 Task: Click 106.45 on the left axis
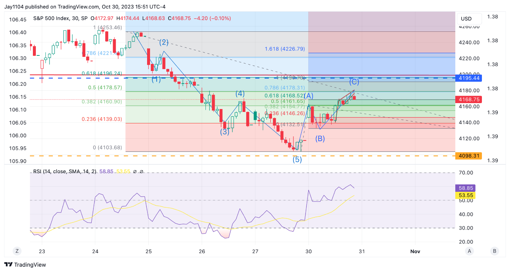(18, 20)
